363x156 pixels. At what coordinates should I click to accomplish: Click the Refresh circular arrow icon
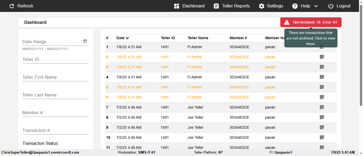(12, 6)
